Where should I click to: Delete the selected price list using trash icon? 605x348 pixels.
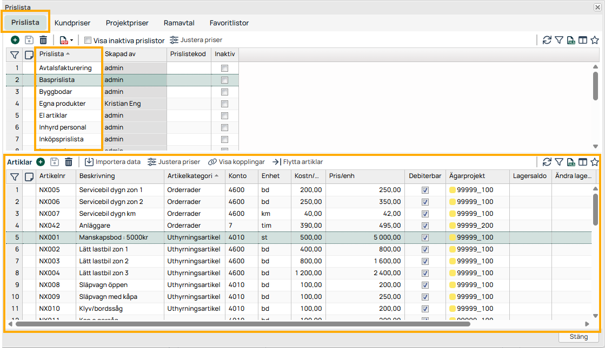click(x=43, y=40)
